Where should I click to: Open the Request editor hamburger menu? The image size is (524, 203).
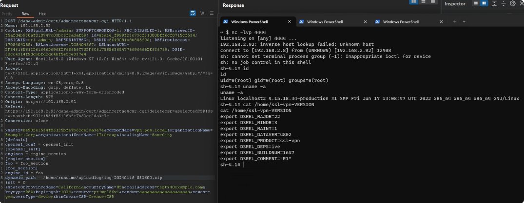click(212, 13)
